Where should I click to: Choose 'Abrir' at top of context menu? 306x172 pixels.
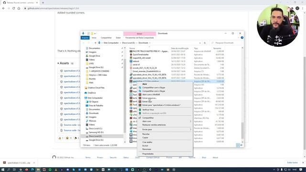[144, 84]
